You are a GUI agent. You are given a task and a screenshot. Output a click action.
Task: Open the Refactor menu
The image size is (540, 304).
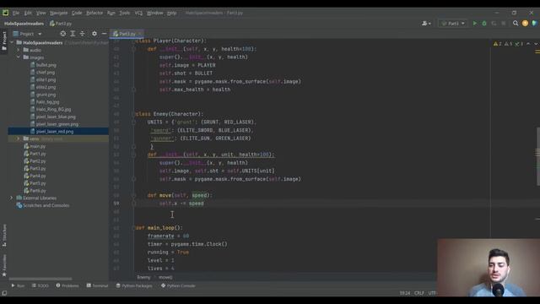click(94, 13)
